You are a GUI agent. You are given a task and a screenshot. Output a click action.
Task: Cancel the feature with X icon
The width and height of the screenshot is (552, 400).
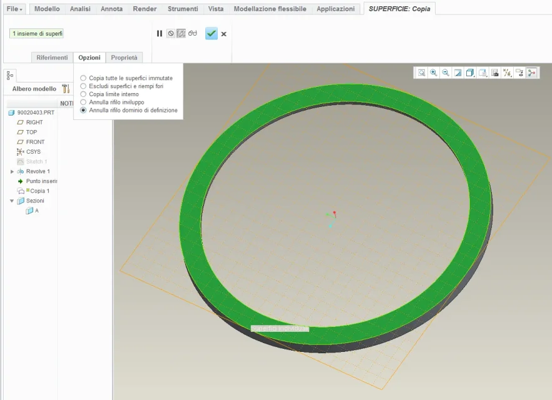pos(224,34)
